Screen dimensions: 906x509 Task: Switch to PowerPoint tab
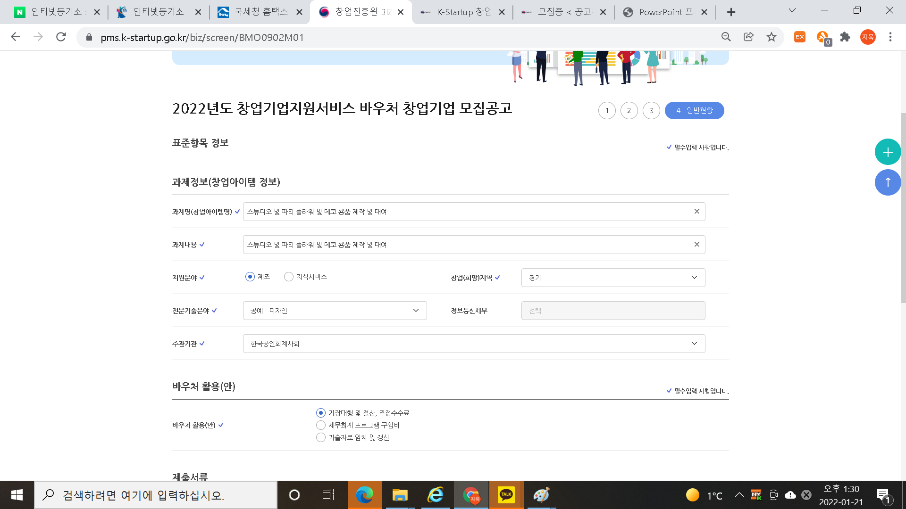(x=665, y=12)
